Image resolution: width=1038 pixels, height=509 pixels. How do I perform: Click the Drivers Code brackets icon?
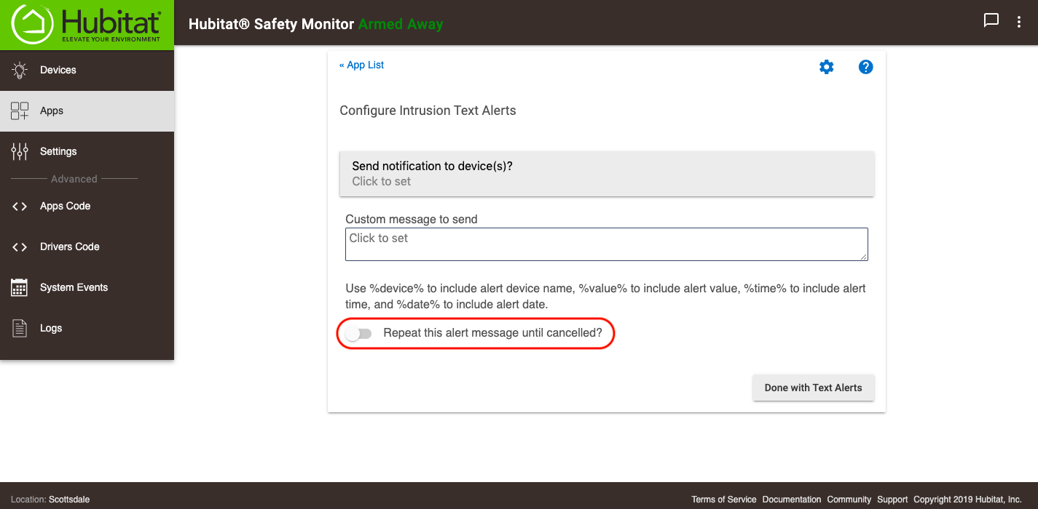point(20,247)
